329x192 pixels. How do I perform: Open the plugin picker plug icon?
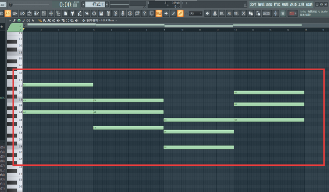[73, 14]
